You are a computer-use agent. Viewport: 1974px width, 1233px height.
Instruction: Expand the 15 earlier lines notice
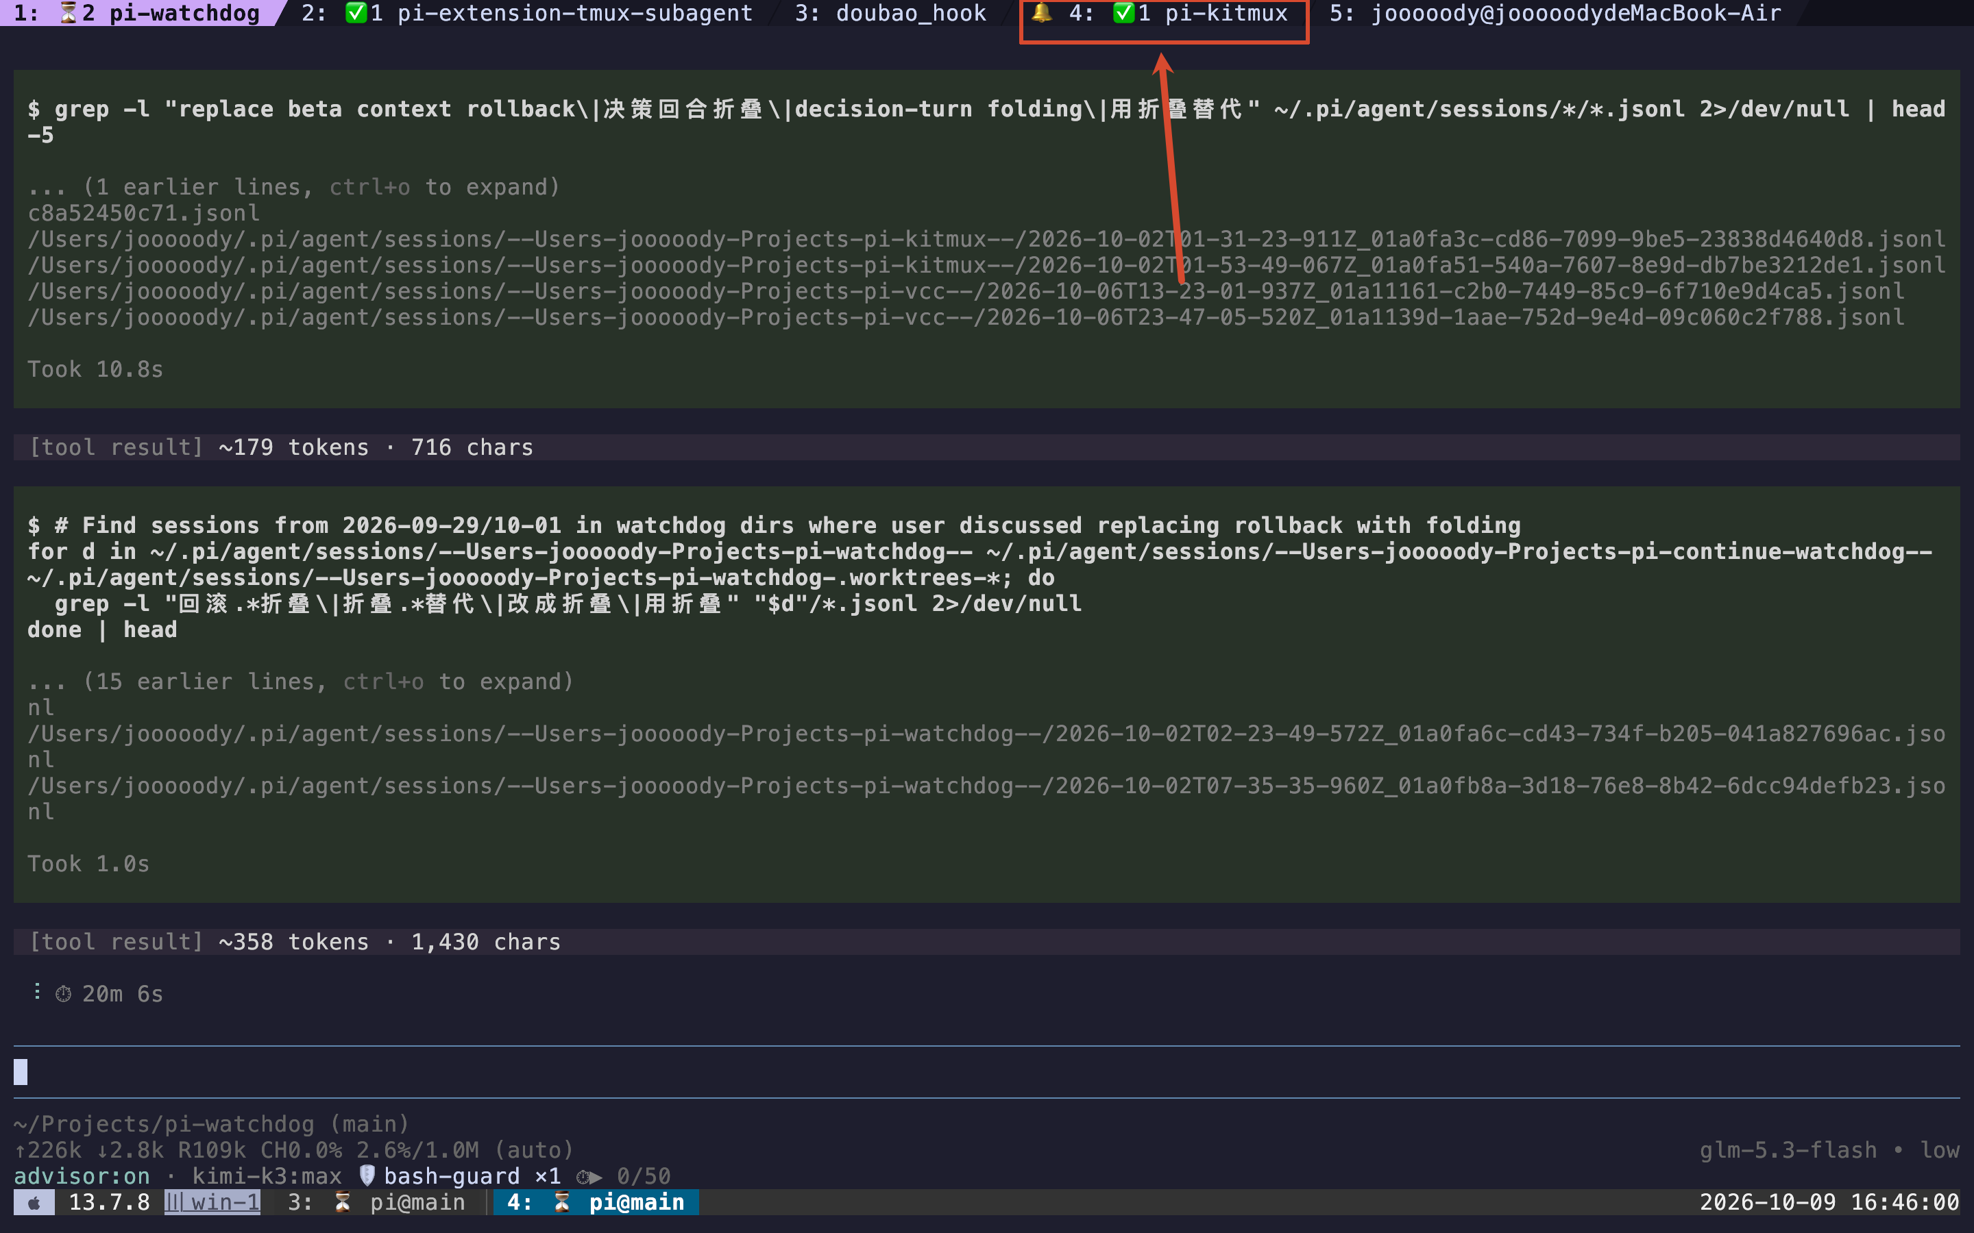coord(301,681)
